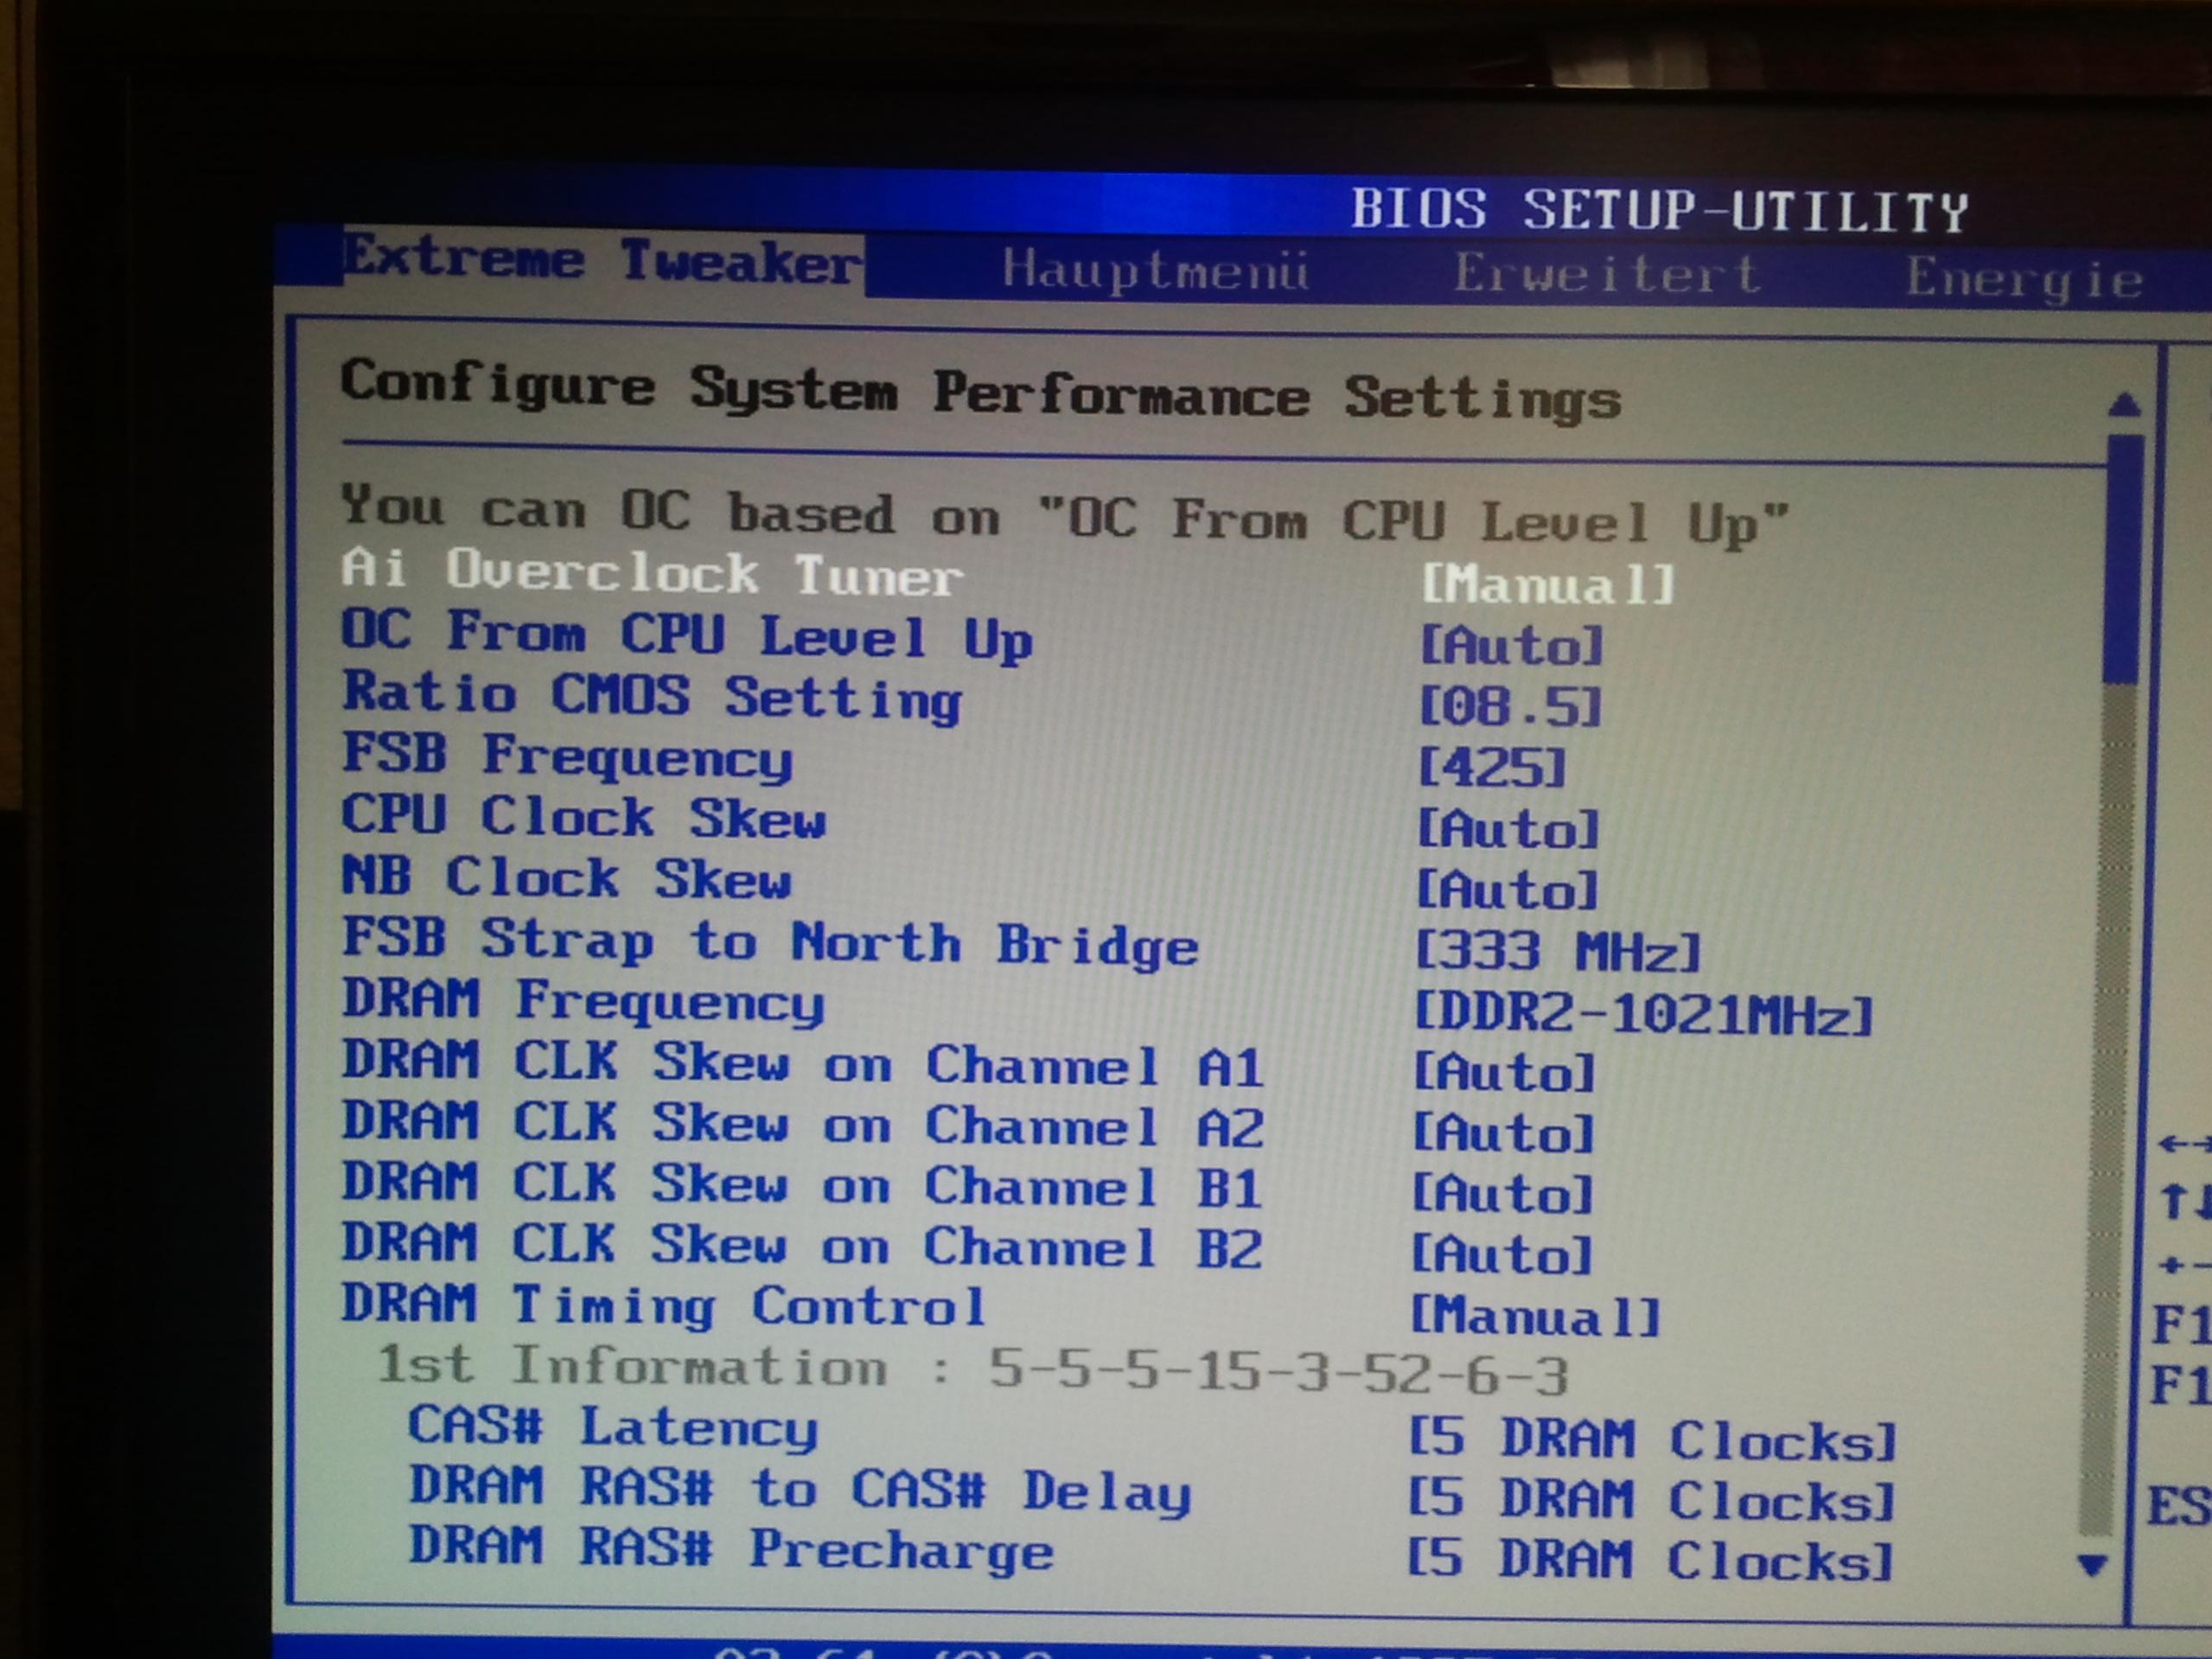This screenshot has width=2212, height=1659.
Task: Open DRAM Frequency DDR2-1021MHz option
Action: click(1642, 1014)
